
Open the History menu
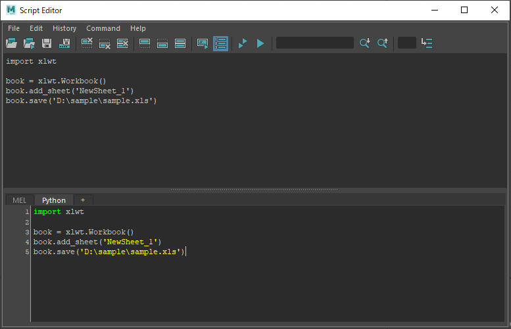(64, 28)
